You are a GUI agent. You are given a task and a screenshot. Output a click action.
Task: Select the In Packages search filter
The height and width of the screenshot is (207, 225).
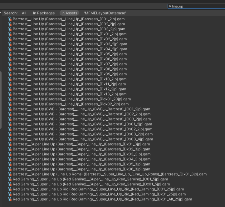(x=44, y=13)
